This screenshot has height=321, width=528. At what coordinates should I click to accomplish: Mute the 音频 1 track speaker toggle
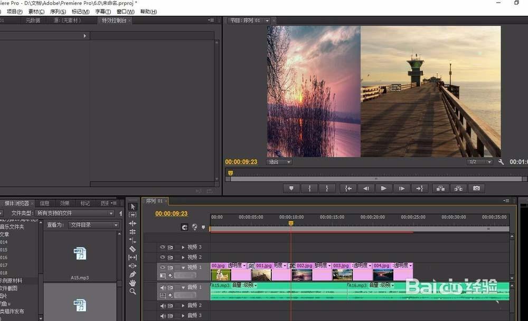click(x=163, y=287)
